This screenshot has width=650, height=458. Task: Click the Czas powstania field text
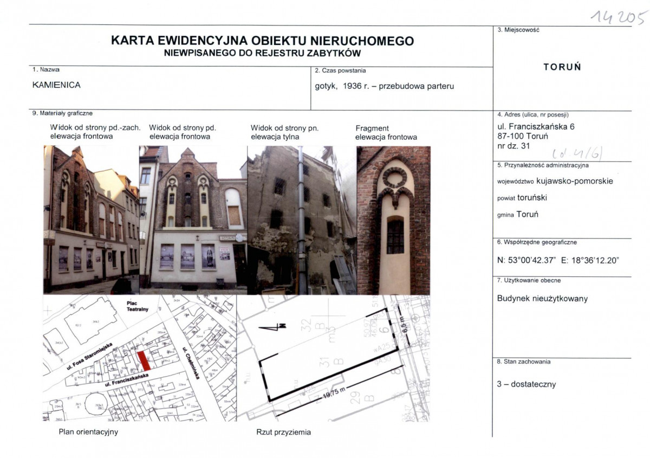coord(383,86)
